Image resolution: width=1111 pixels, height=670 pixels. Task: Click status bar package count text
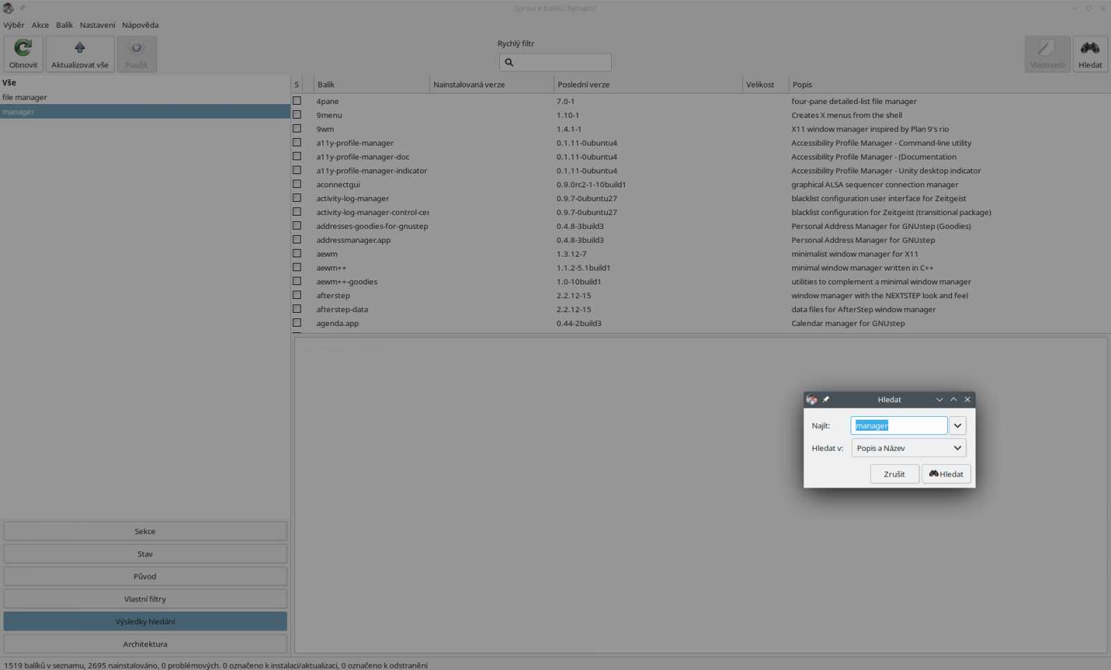[x=216, y=665]
